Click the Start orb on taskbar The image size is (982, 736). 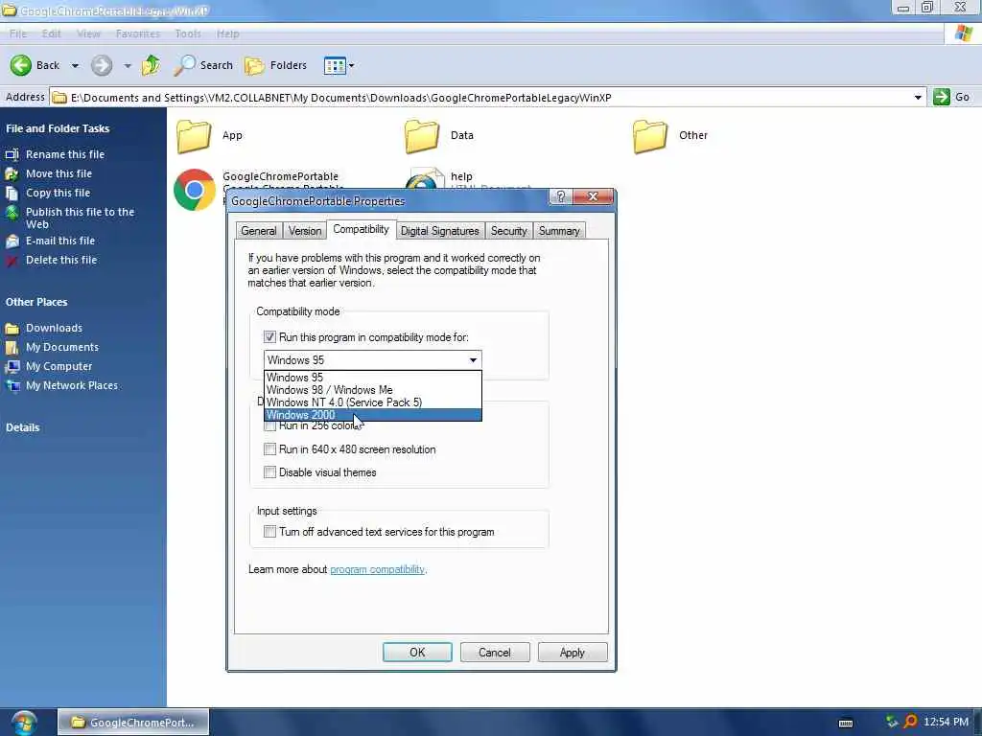24,723
